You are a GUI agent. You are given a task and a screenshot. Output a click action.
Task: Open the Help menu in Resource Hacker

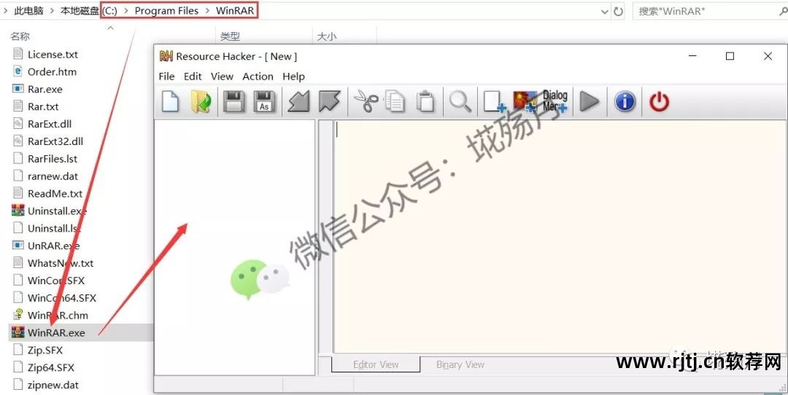point(293,77)
